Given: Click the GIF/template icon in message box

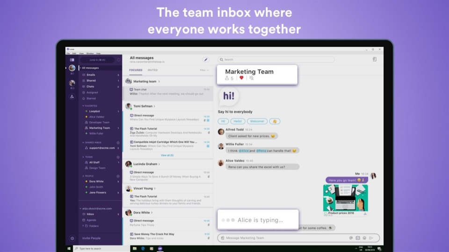Looking at the screenshot, I should pos(358,238).
